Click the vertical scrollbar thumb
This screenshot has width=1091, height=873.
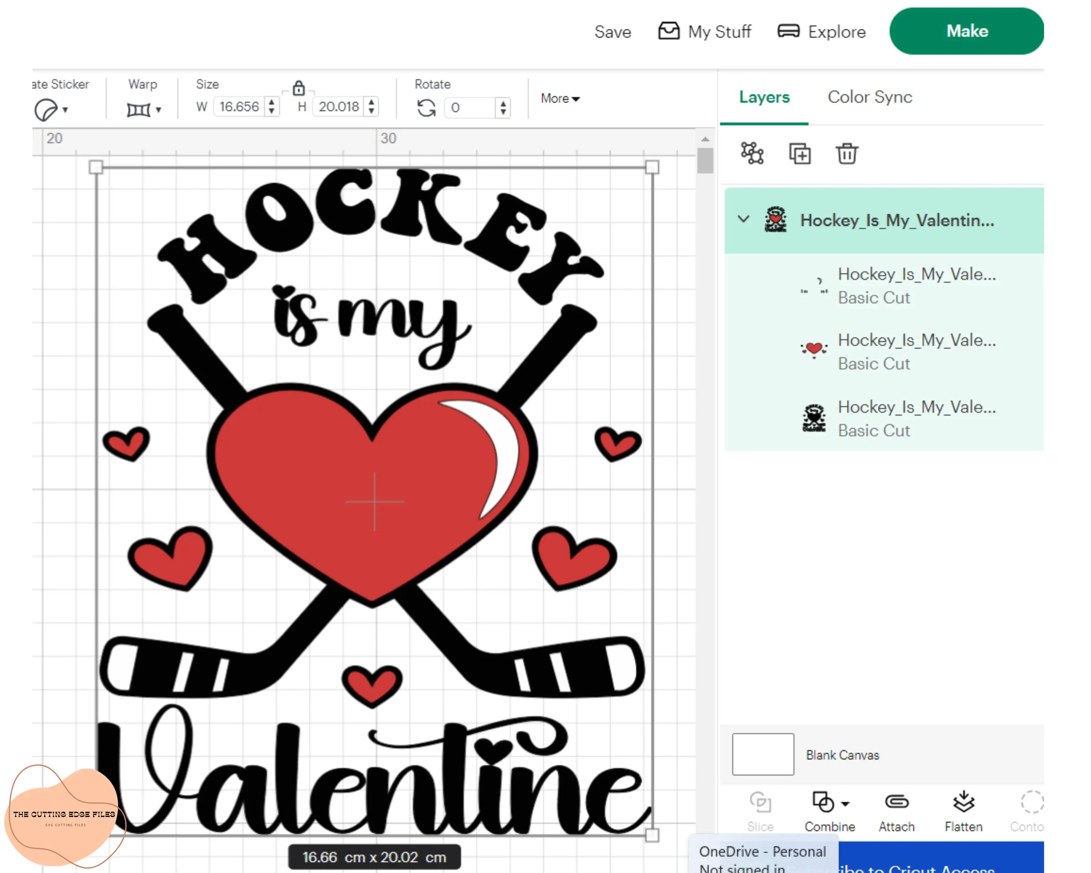tap(705, 160)
